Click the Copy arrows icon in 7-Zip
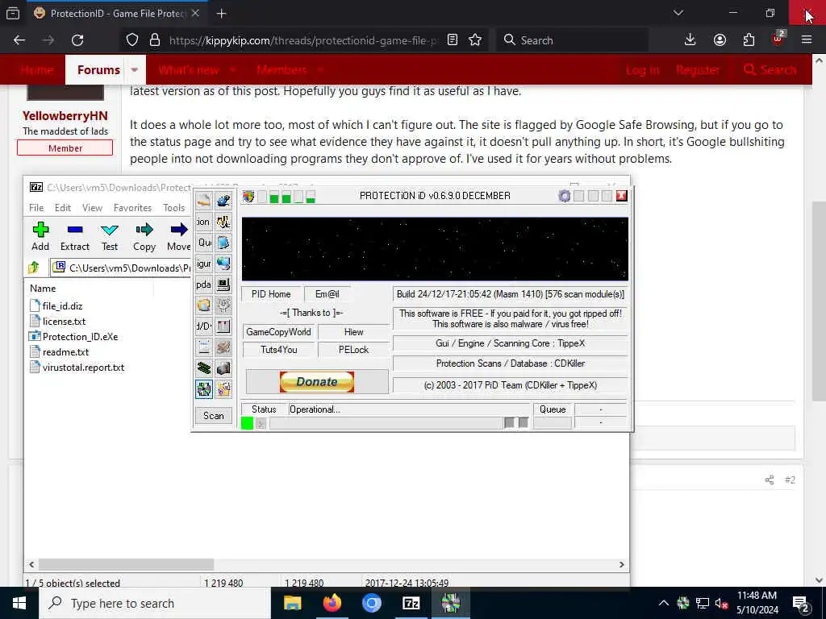The height and width of the screenshot is (619, 826). point(144,230)
